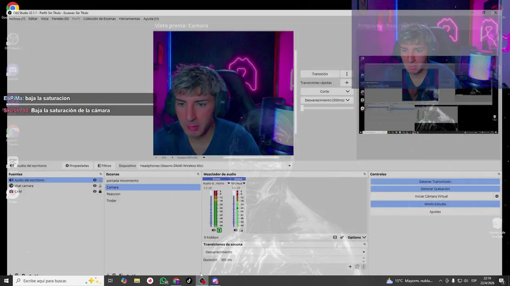Select the Camara scene
The width and height of the screenshot is (510, 286).
(153, 187)
